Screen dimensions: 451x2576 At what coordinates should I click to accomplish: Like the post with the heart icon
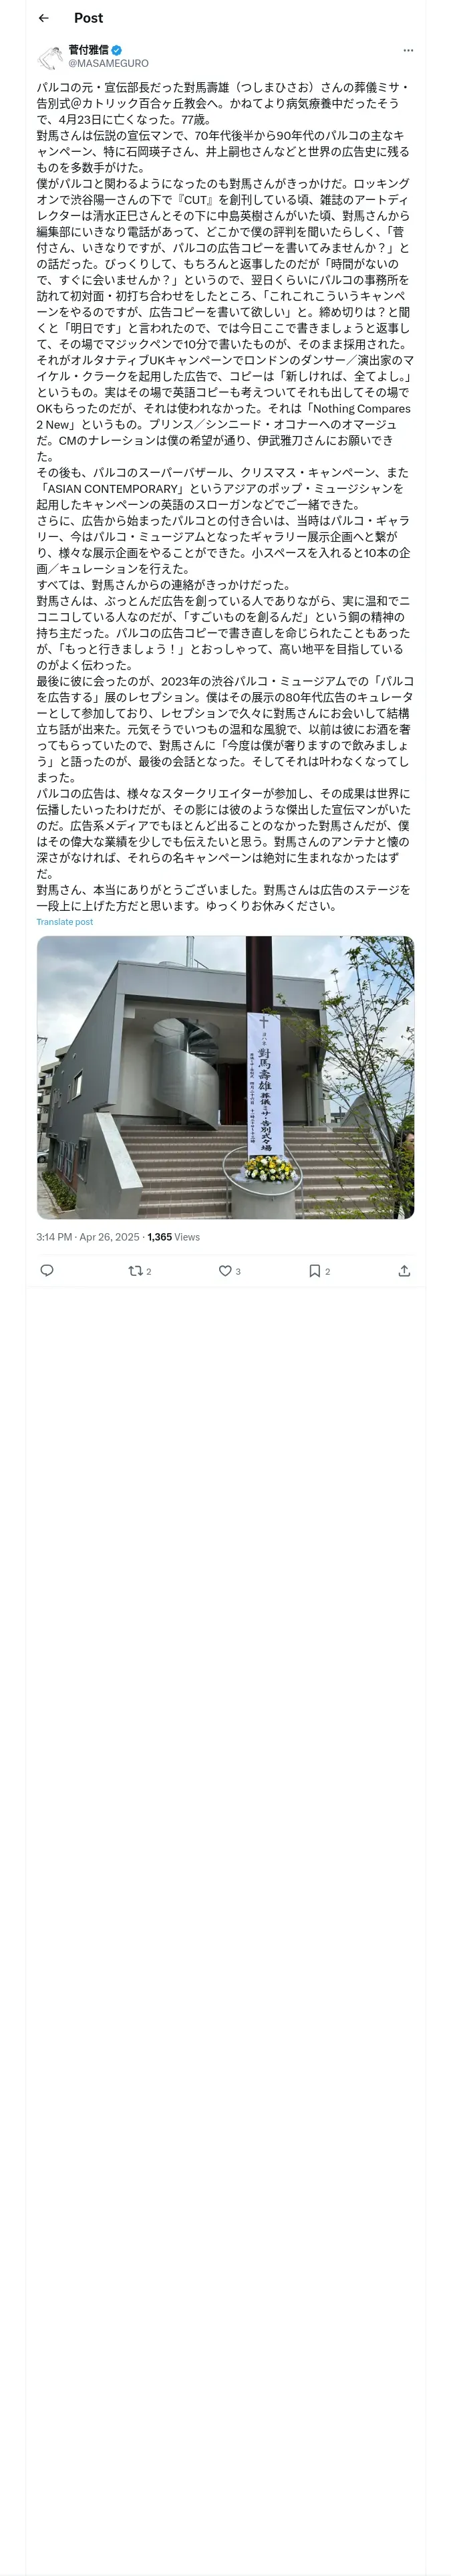point(225,1271)
